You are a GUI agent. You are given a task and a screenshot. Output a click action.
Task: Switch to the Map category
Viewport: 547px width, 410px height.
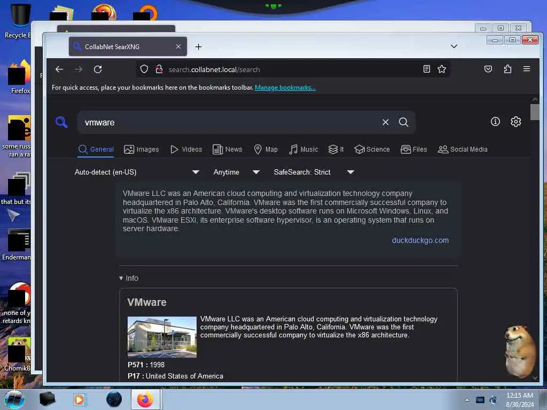click(265, 149)
